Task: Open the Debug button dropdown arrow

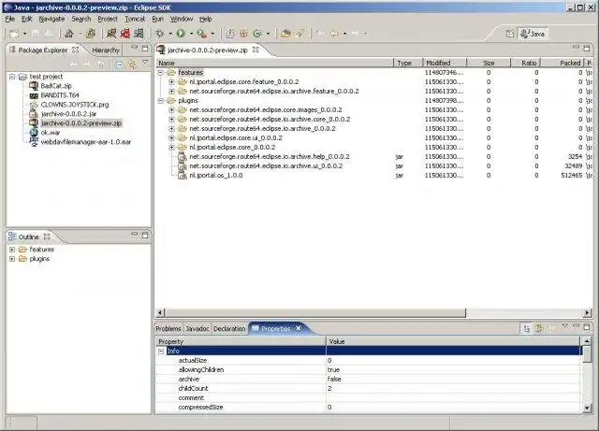Action: point(170,34)
